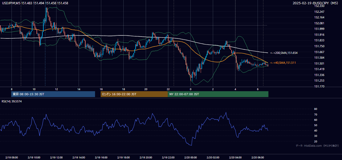Click hour tick 20 under price chart
Viewport: 342px width, 160px height.
(x=146, y=89)
